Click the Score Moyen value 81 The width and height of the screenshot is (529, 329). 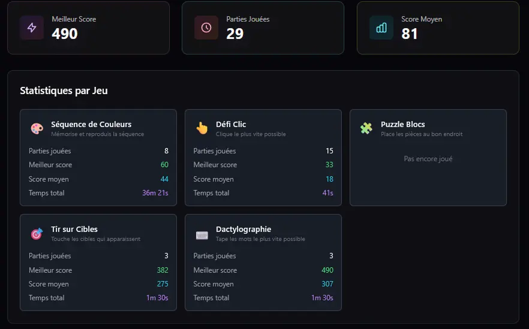(410, 34)
